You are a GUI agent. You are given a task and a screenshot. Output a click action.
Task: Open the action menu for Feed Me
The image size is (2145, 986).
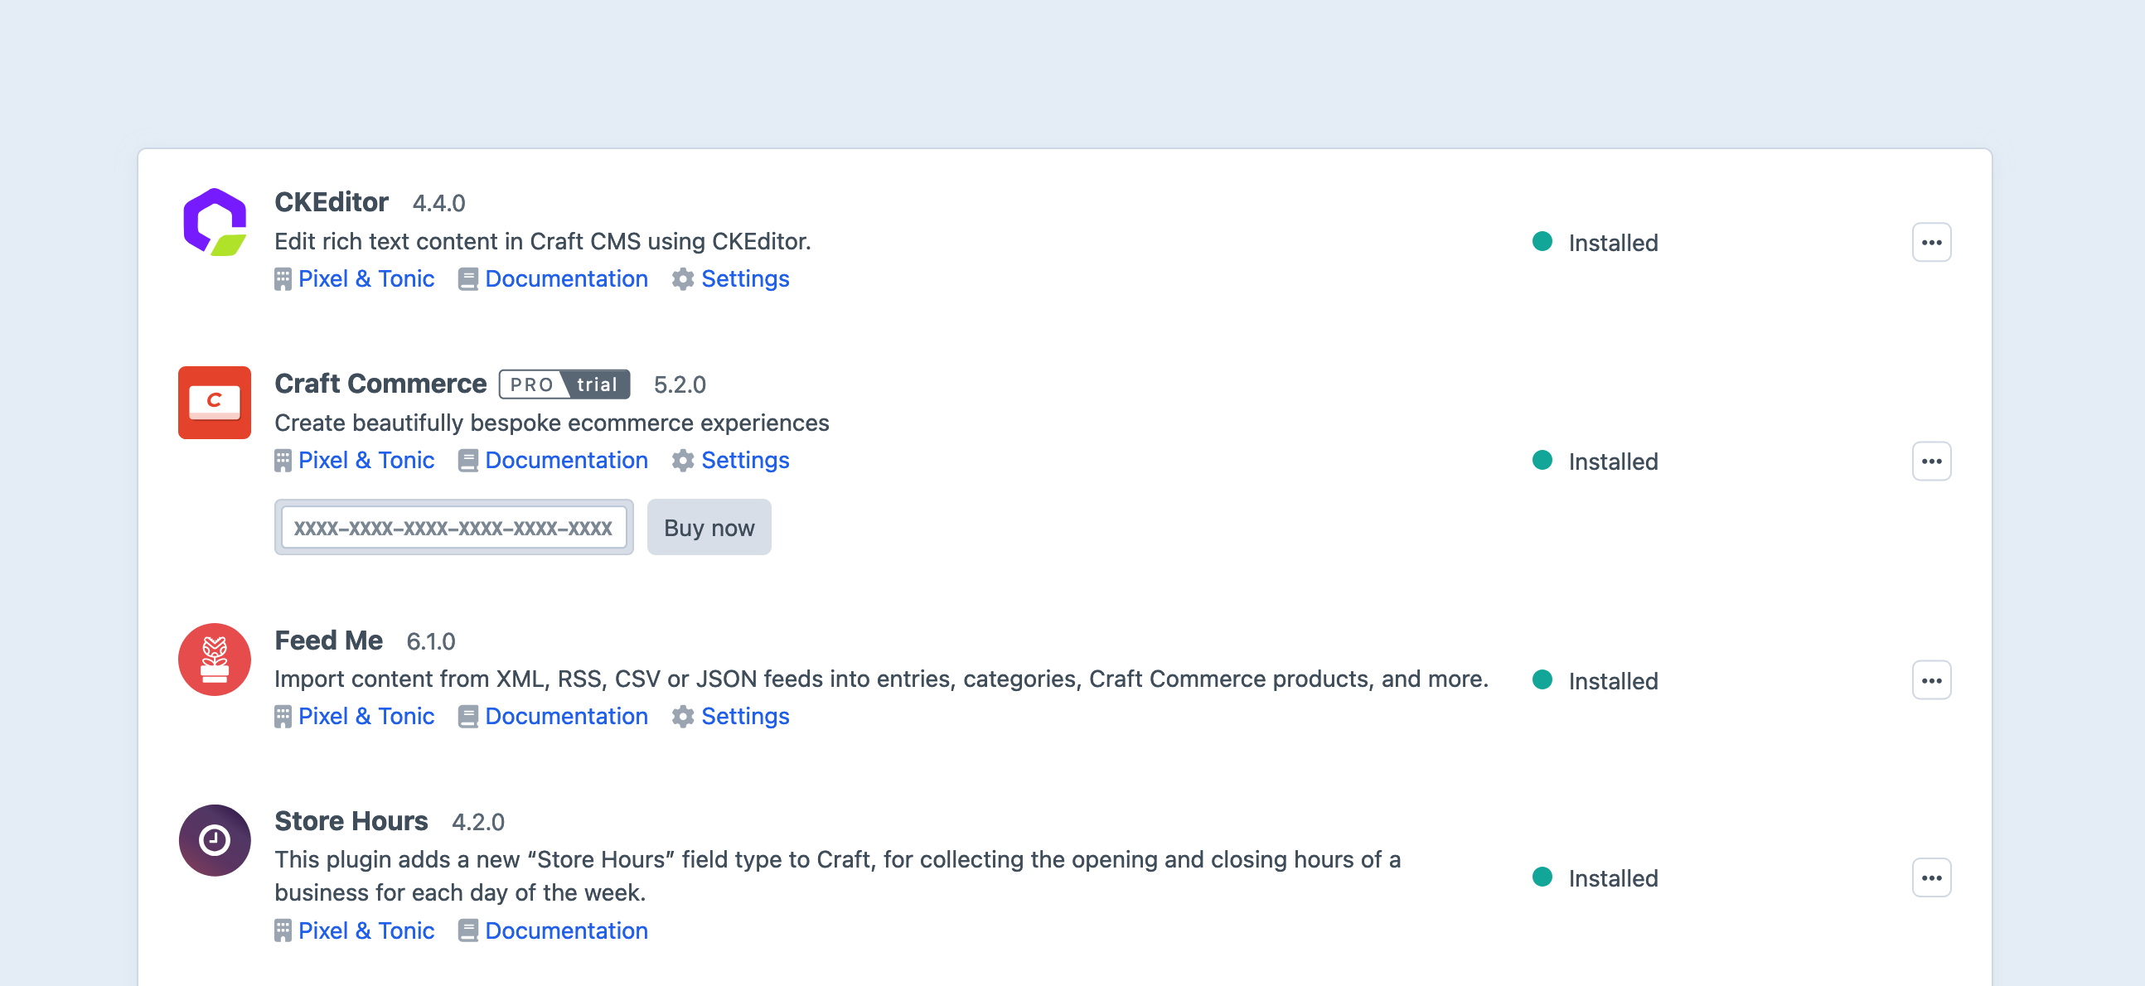tap(1932, 679)
